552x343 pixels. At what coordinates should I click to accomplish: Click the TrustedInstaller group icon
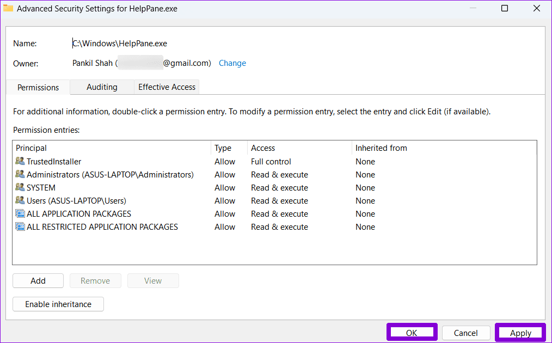point(20,161)
